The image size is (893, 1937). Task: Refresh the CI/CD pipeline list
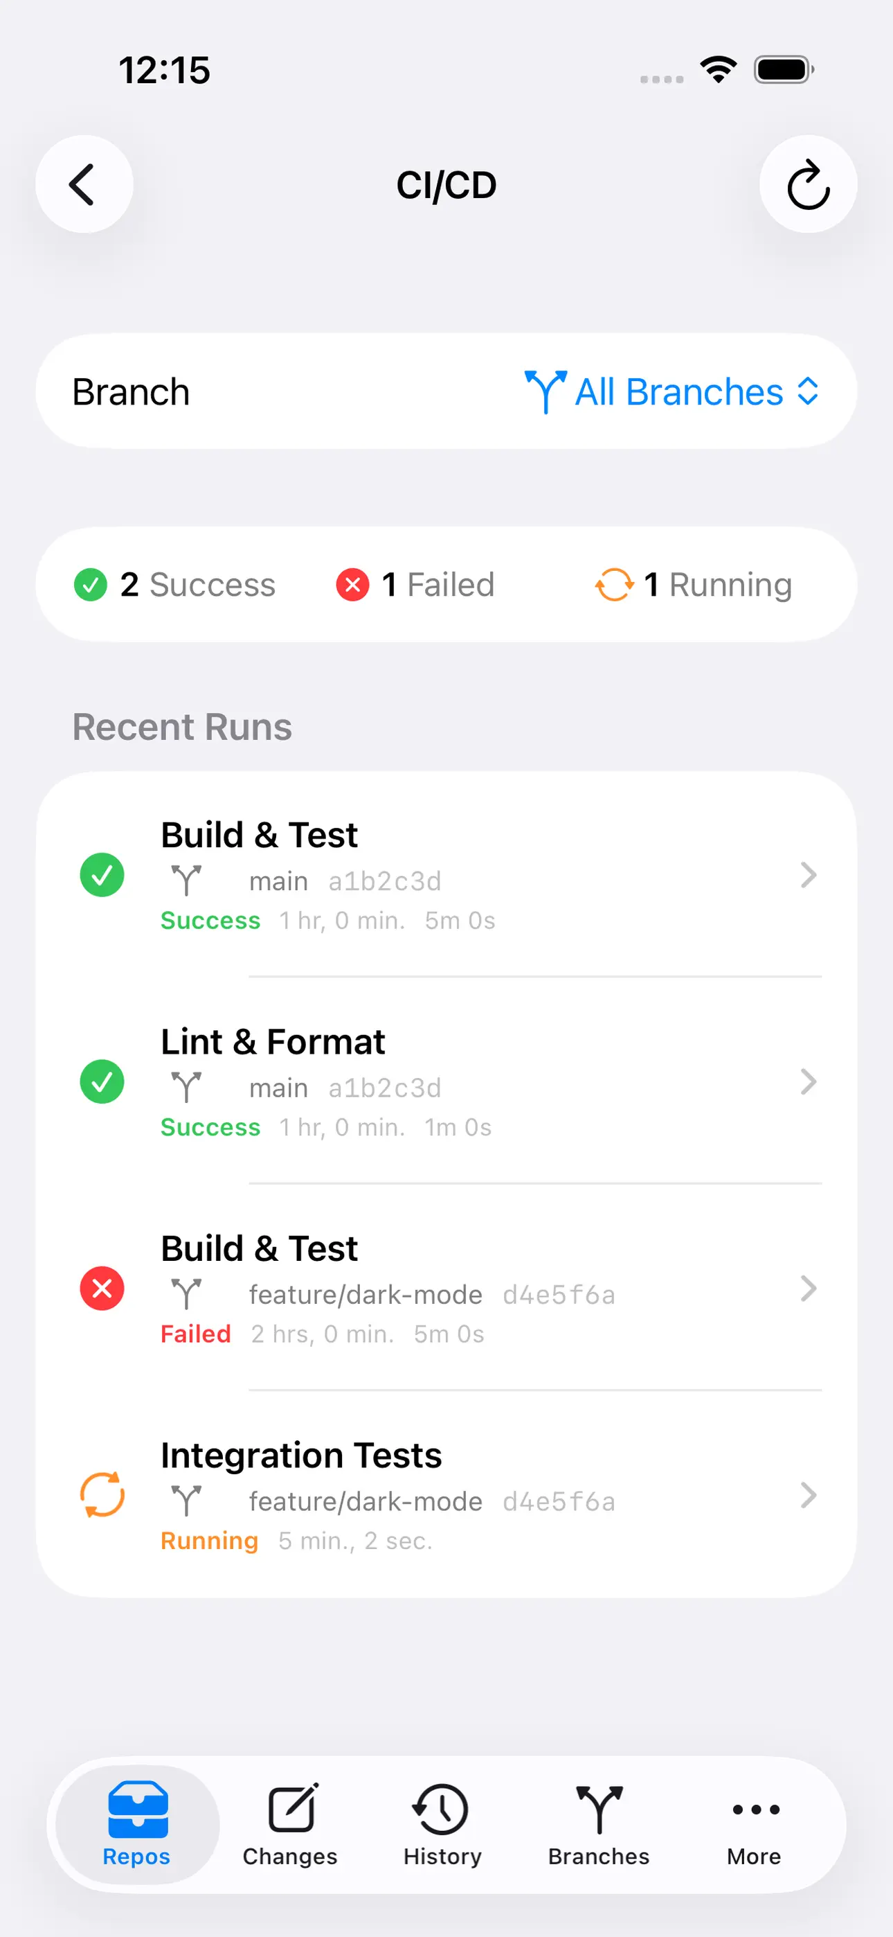click(x=807, y=184)
